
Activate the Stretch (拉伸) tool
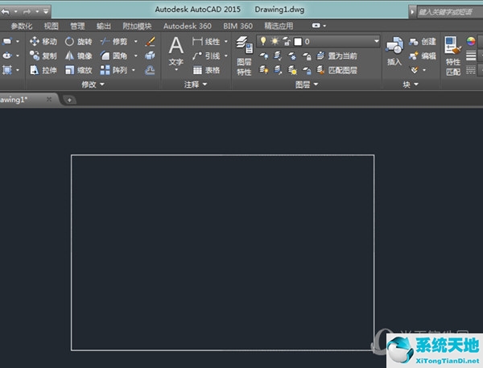[x=43, y=70]
